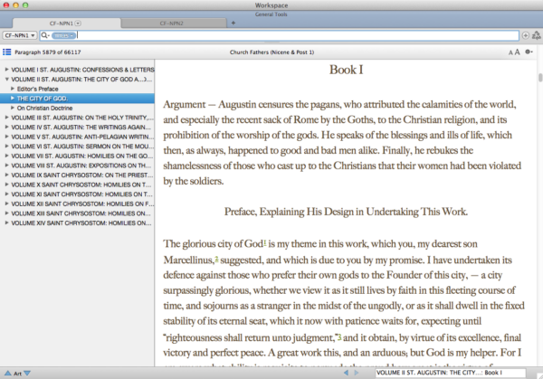This screenshot has height=379, width=543.
Task: Open the Art menu at bottom left
Action: click(15, 373)
